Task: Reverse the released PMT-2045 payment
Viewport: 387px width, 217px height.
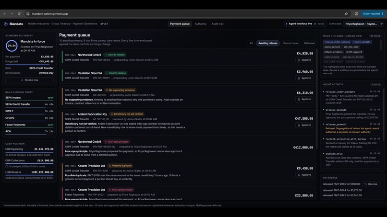Action: pyautogui.click(x=371, y=184)
